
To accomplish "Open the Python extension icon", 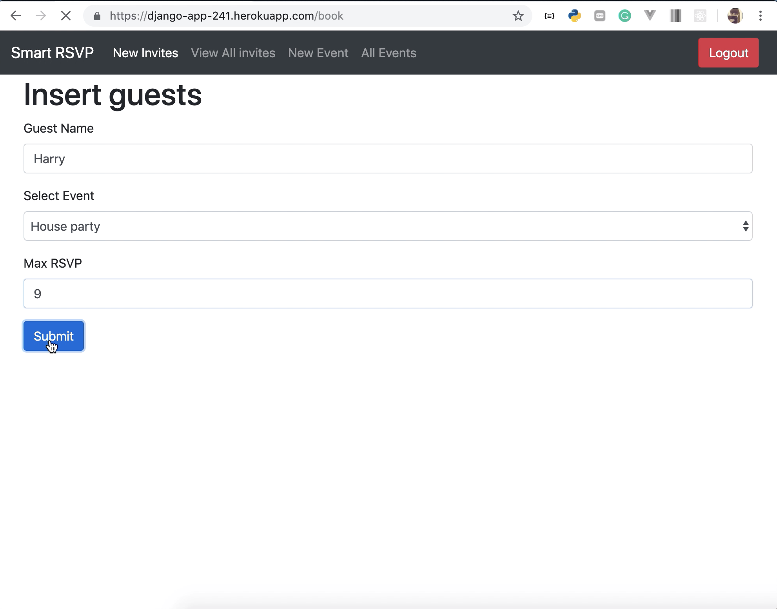I will (x=574, y=16).
